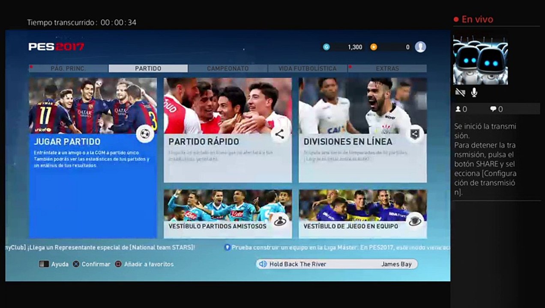Click the icon on Vestíbulo Partidos Amistosos
Screen dimensions: 545x308
coord(280,221)
